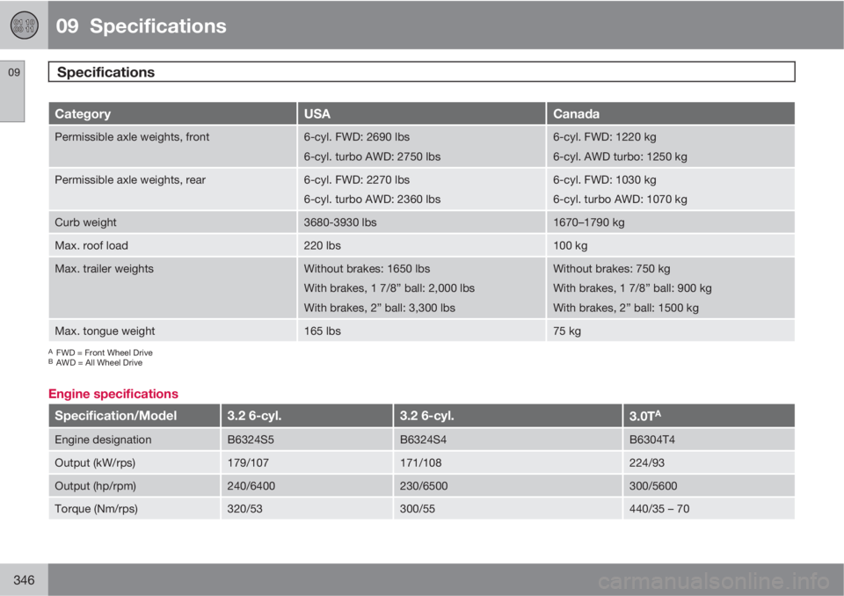Click "6-cyl. FWD: 2690 lbs" value
This screenshot has height=596, width=844.
click(356, 137)
